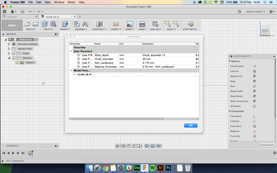Click the Stop Sketch button in Sketch Palette
This screenshot has width=277, height=173.
(267, 145)
